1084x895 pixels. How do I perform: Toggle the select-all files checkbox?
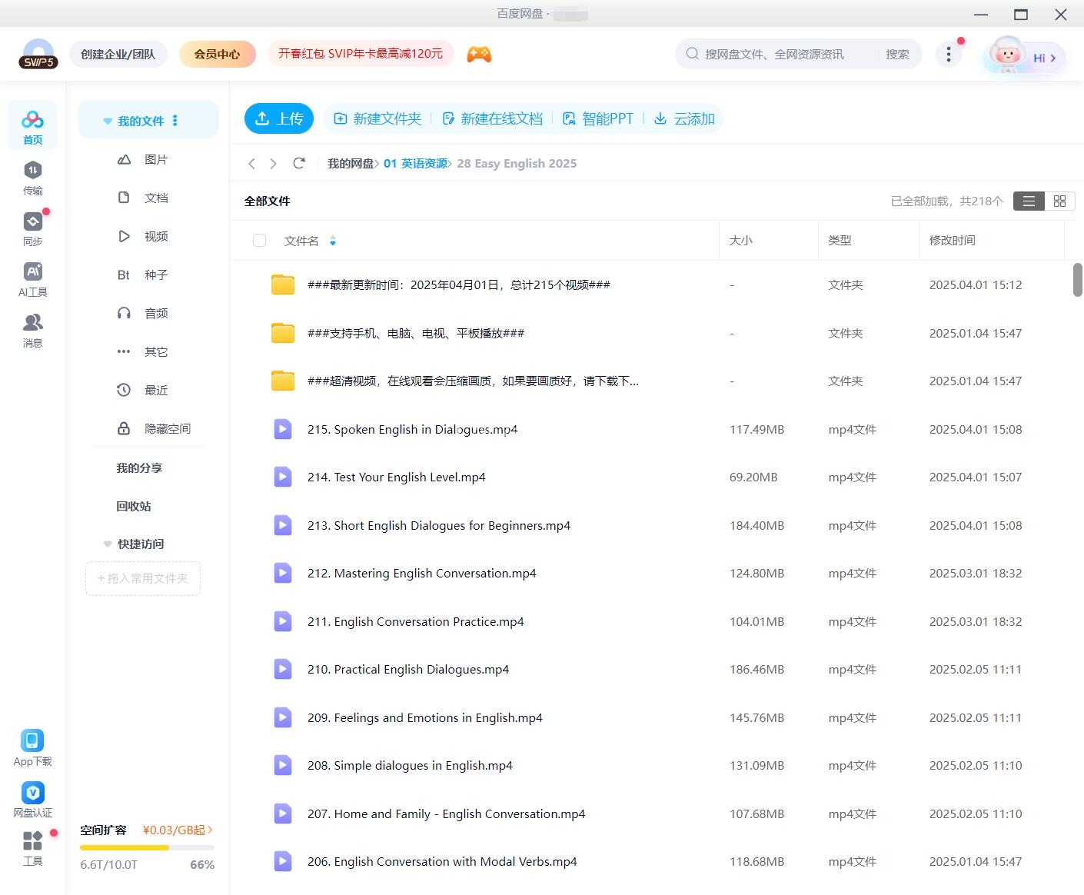click(260, 241)
